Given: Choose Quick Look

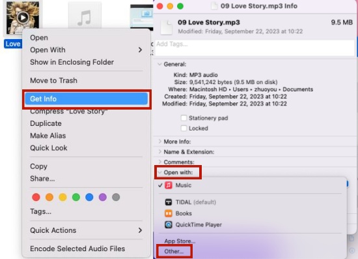Looking at the screenshot, I should coord(49,148).
